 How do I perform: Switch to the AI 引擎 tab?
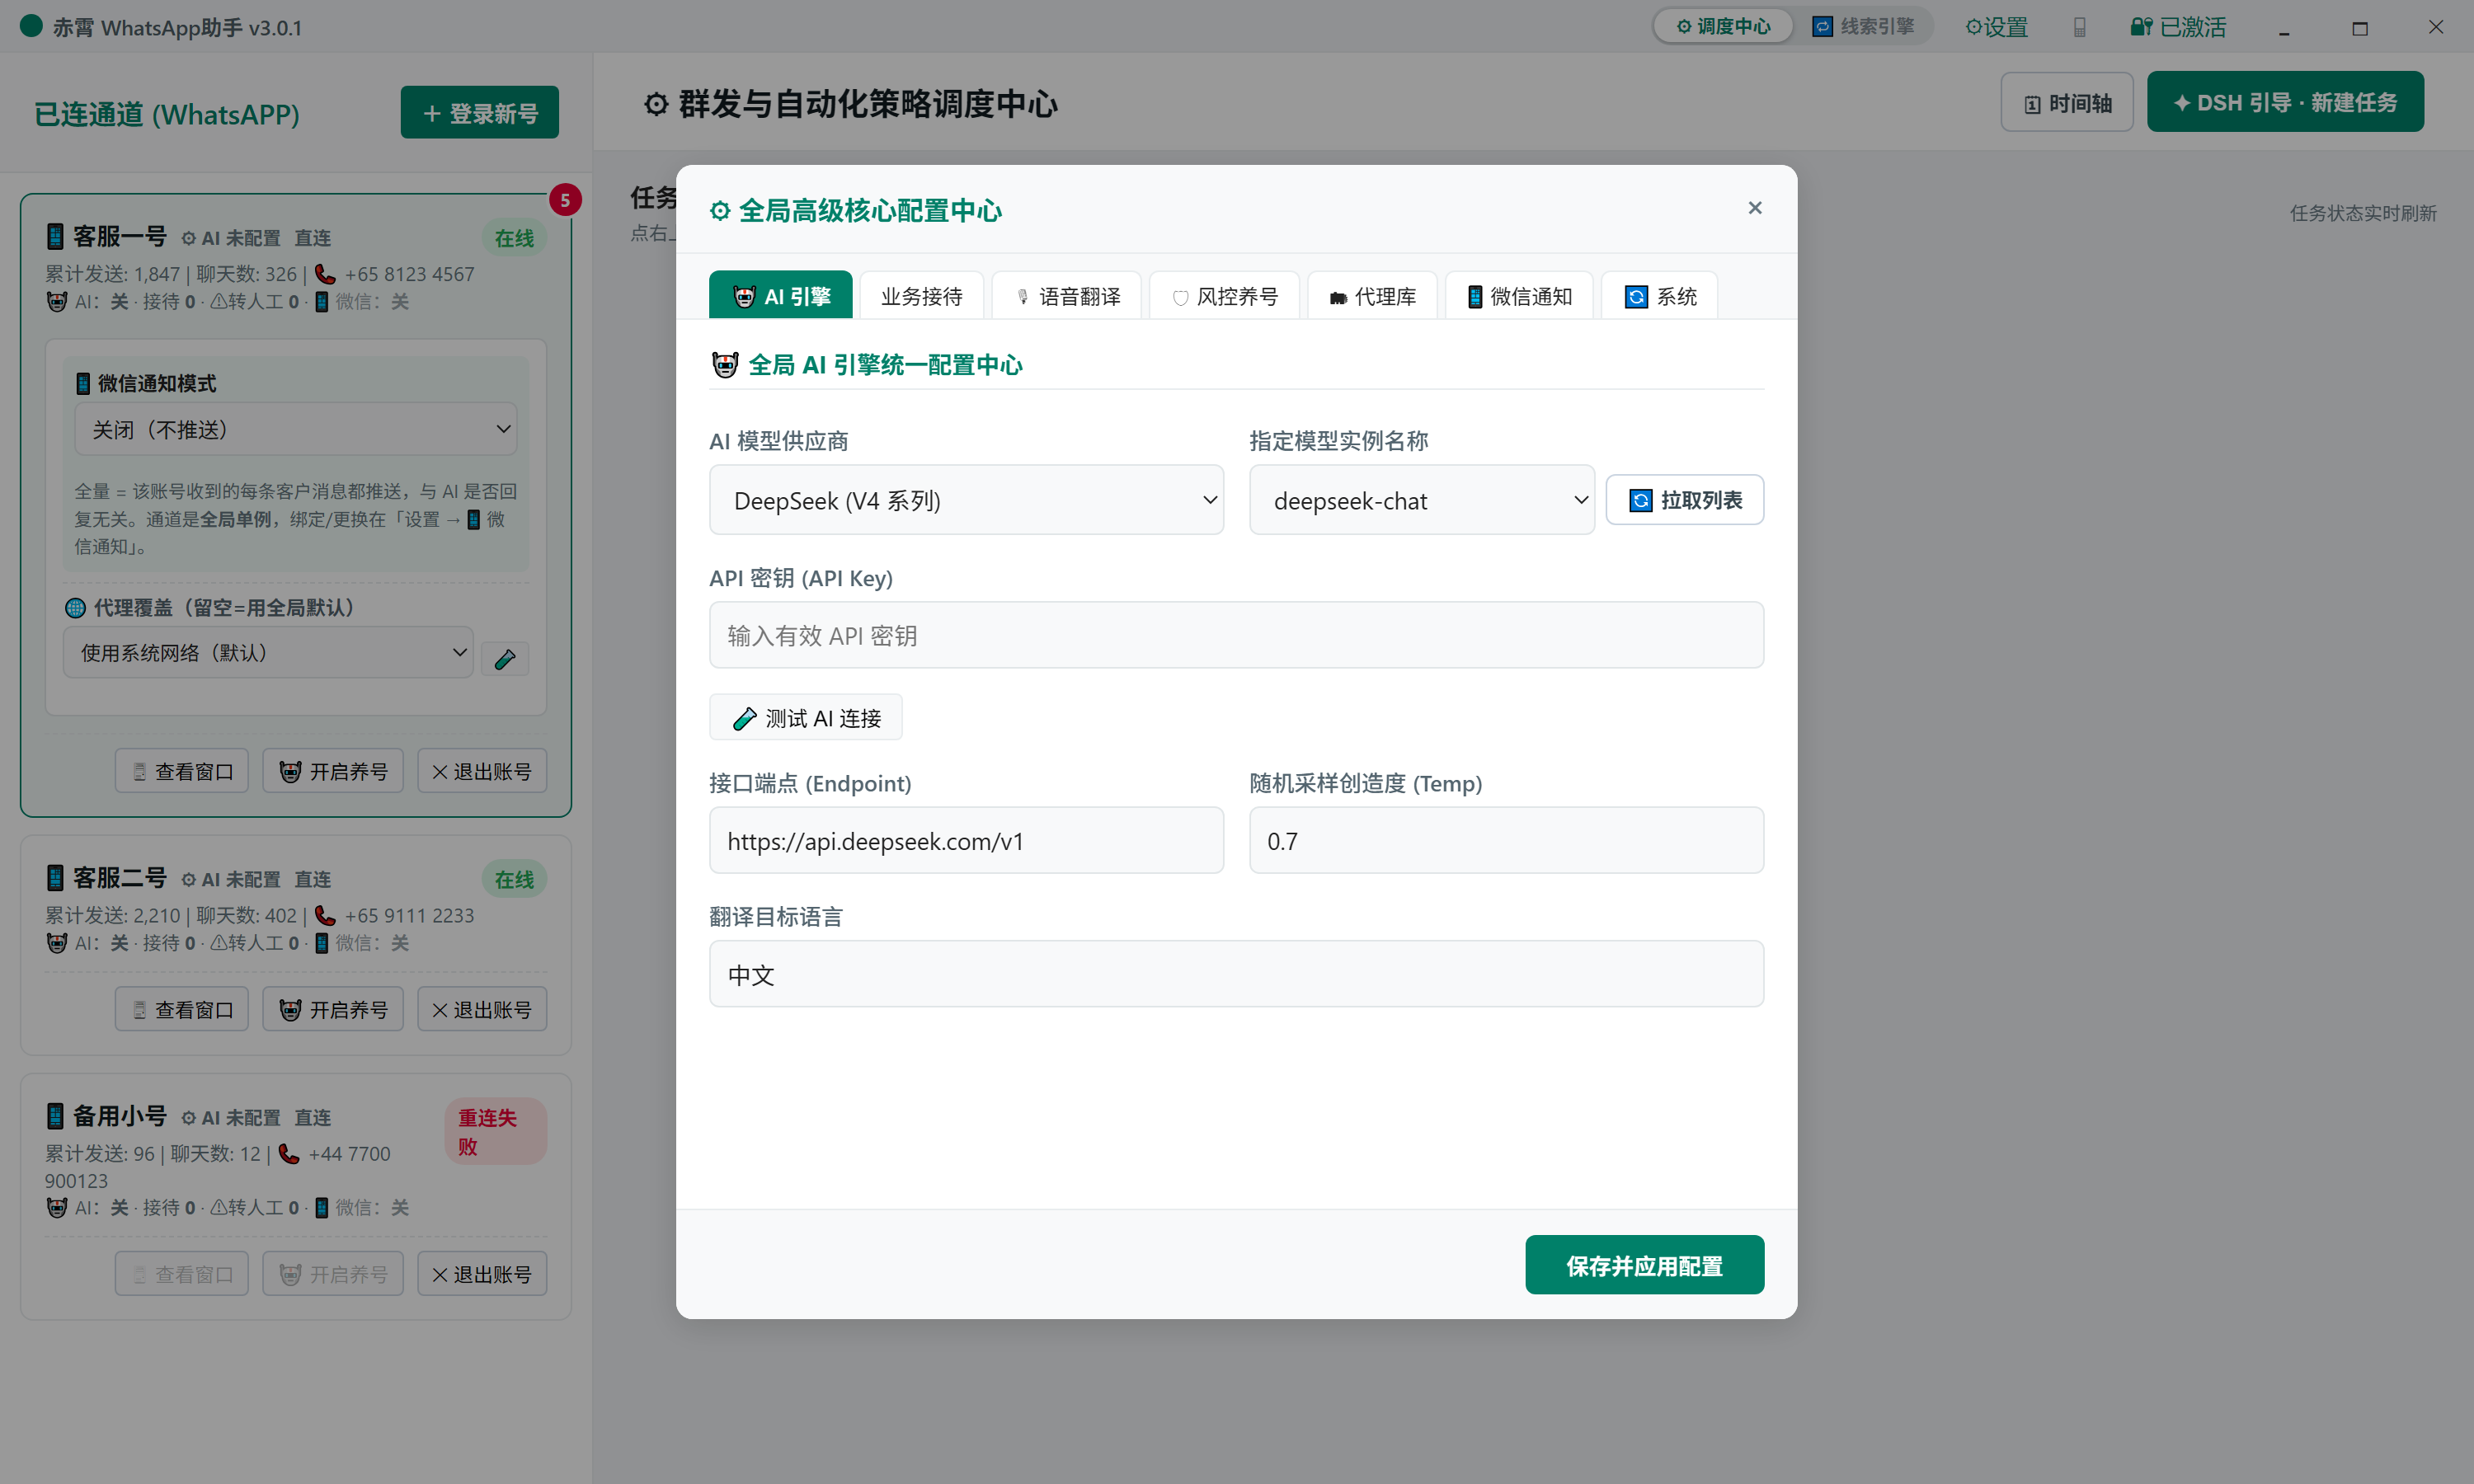pos(781,296)
